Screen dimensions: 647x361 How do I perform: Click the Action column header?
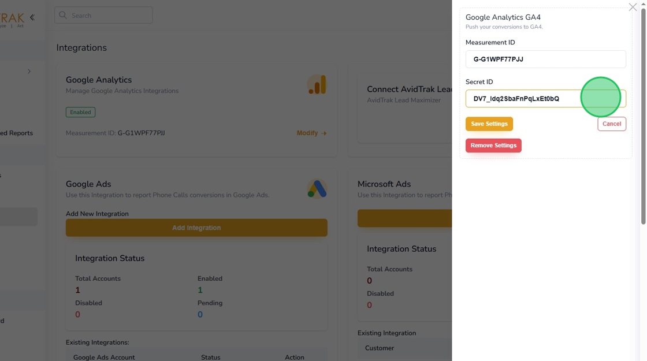click(294, 358)
